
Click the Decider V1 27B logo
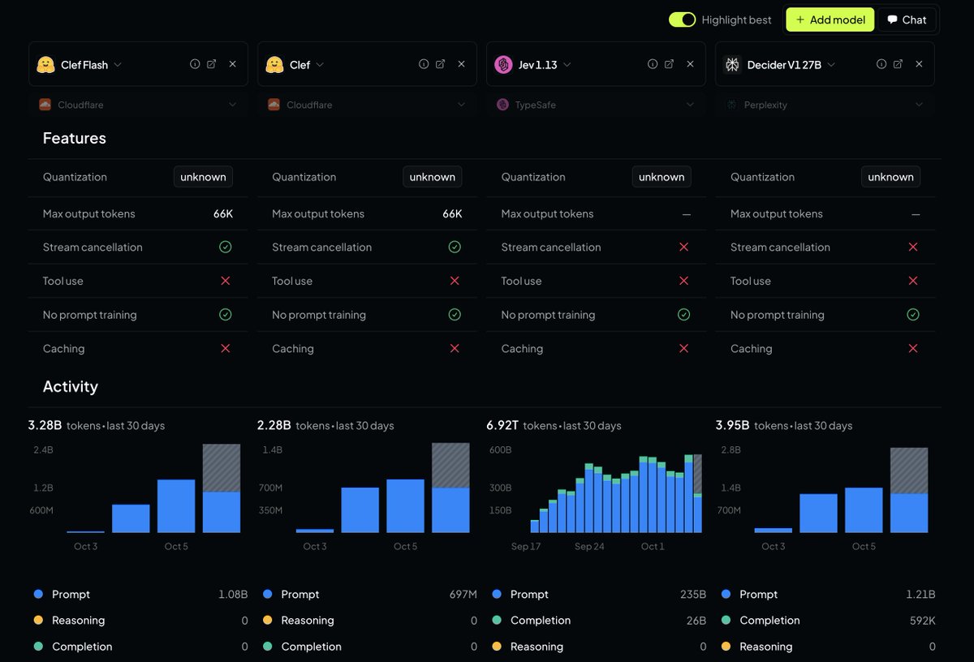click(733, 65)
